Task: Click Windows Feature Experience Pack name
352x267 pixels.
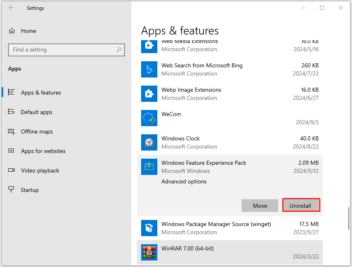Action: coord(204,163)
